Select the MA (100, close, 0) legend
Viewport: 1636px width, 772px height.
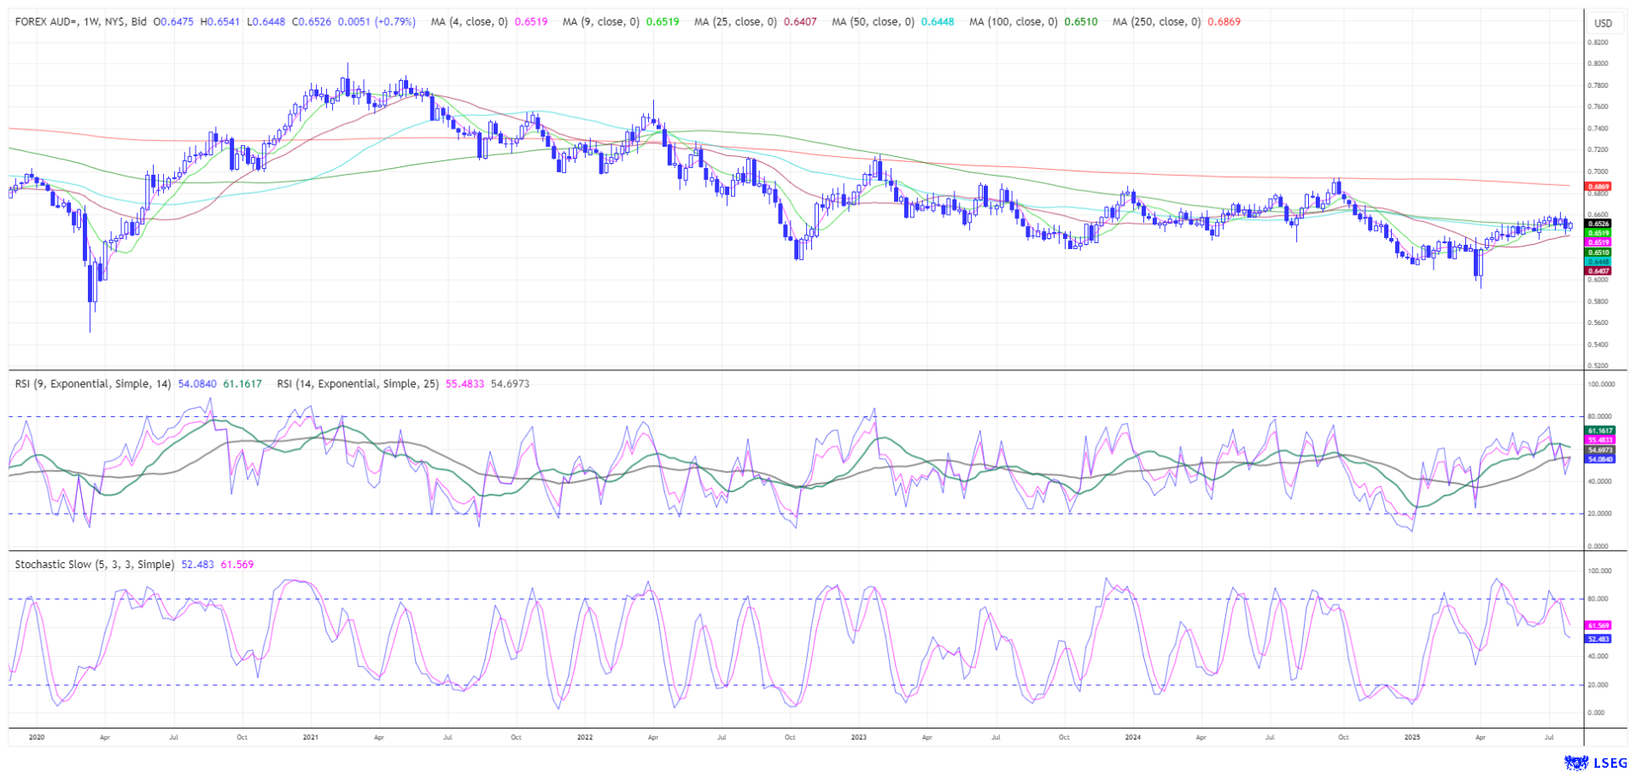[1013, 22]
